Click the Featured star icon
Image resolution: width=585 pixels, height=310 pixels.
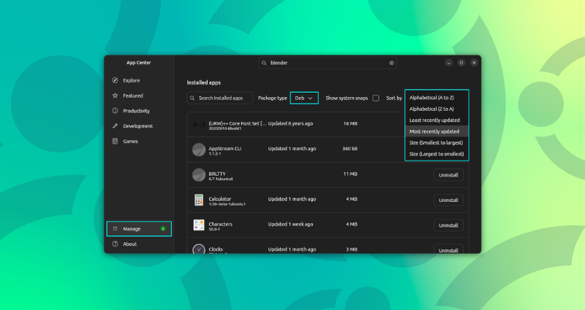click(115, 96)
